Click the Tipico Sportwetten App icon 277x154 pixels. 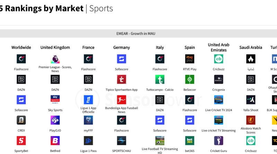pyautogui.click(x=122, y=80)
